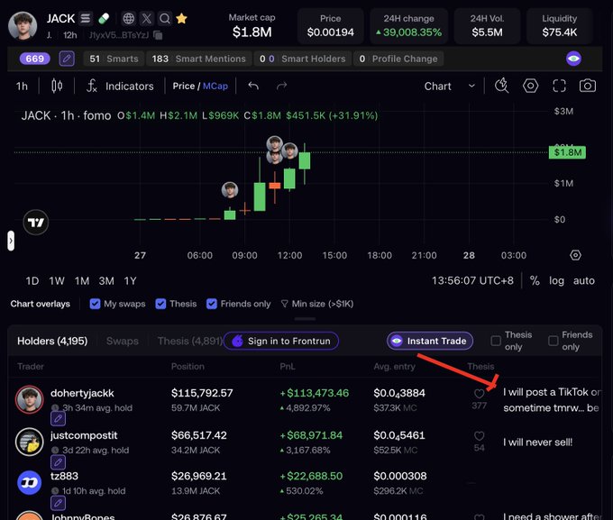The height and width of the screenshot is (520, 613).
Task: Open the Smart Holders stat
Action: click(303, 59)
